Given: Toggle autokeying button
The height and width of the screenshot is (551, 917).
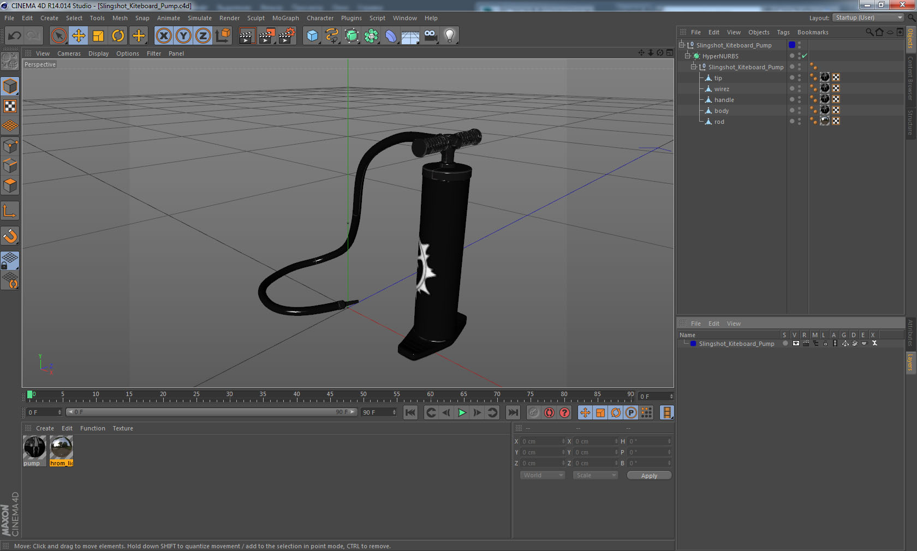Looking at the screenshot, I should tap(549, 413).
